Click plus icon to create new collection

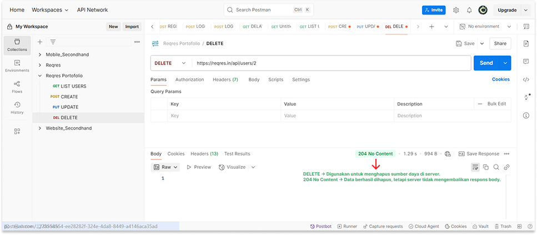40,42
